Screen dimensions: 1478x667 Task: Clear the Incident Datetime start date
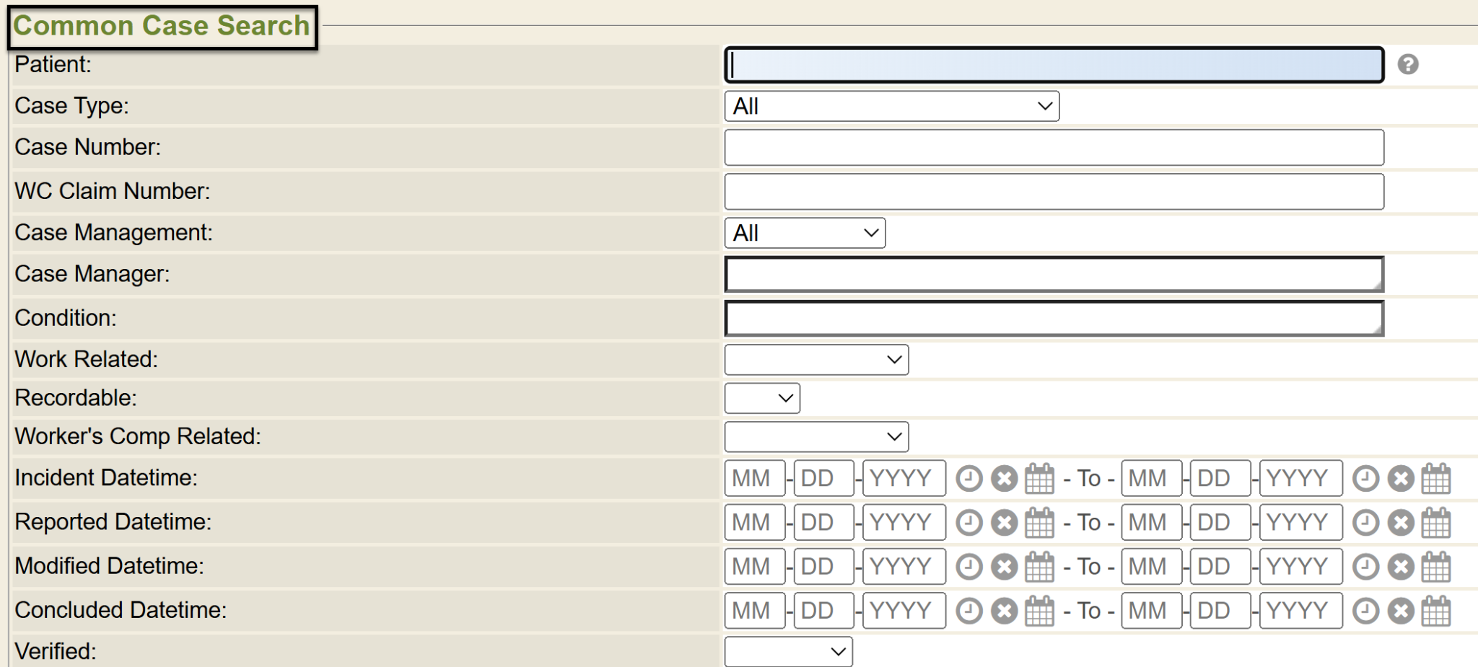point(1004,479)
